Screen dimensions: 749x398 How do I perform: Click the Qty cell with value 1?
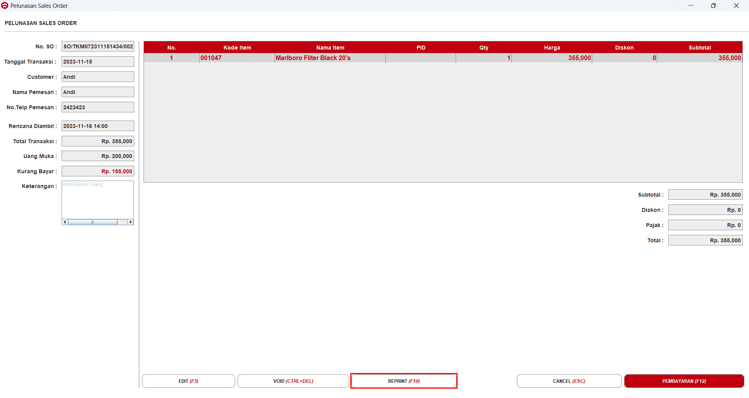[x=484, y=58]
